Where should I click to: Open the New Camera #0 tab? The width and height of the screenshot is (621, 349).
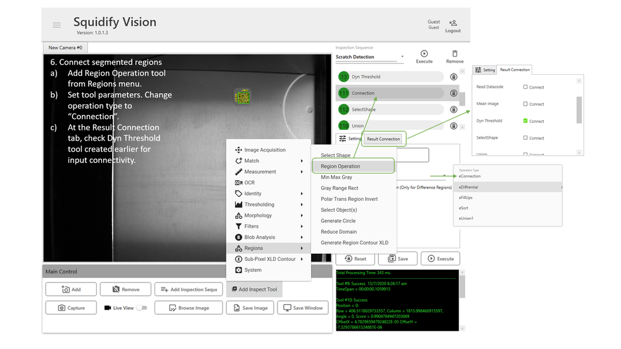65,48
